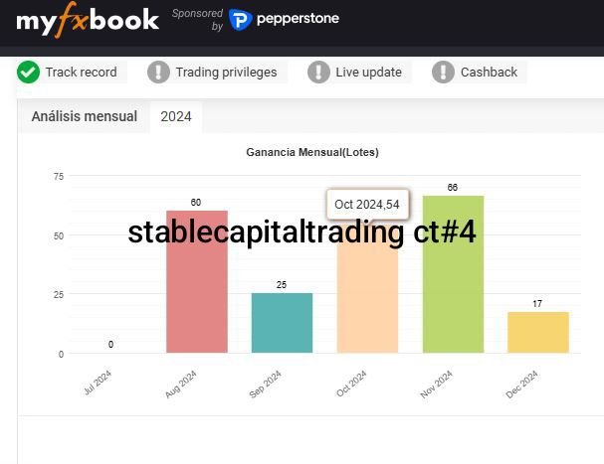Click the Live update exclamation icon
Viewport: 604px width, 464px height.
click(x=318, y=72)
